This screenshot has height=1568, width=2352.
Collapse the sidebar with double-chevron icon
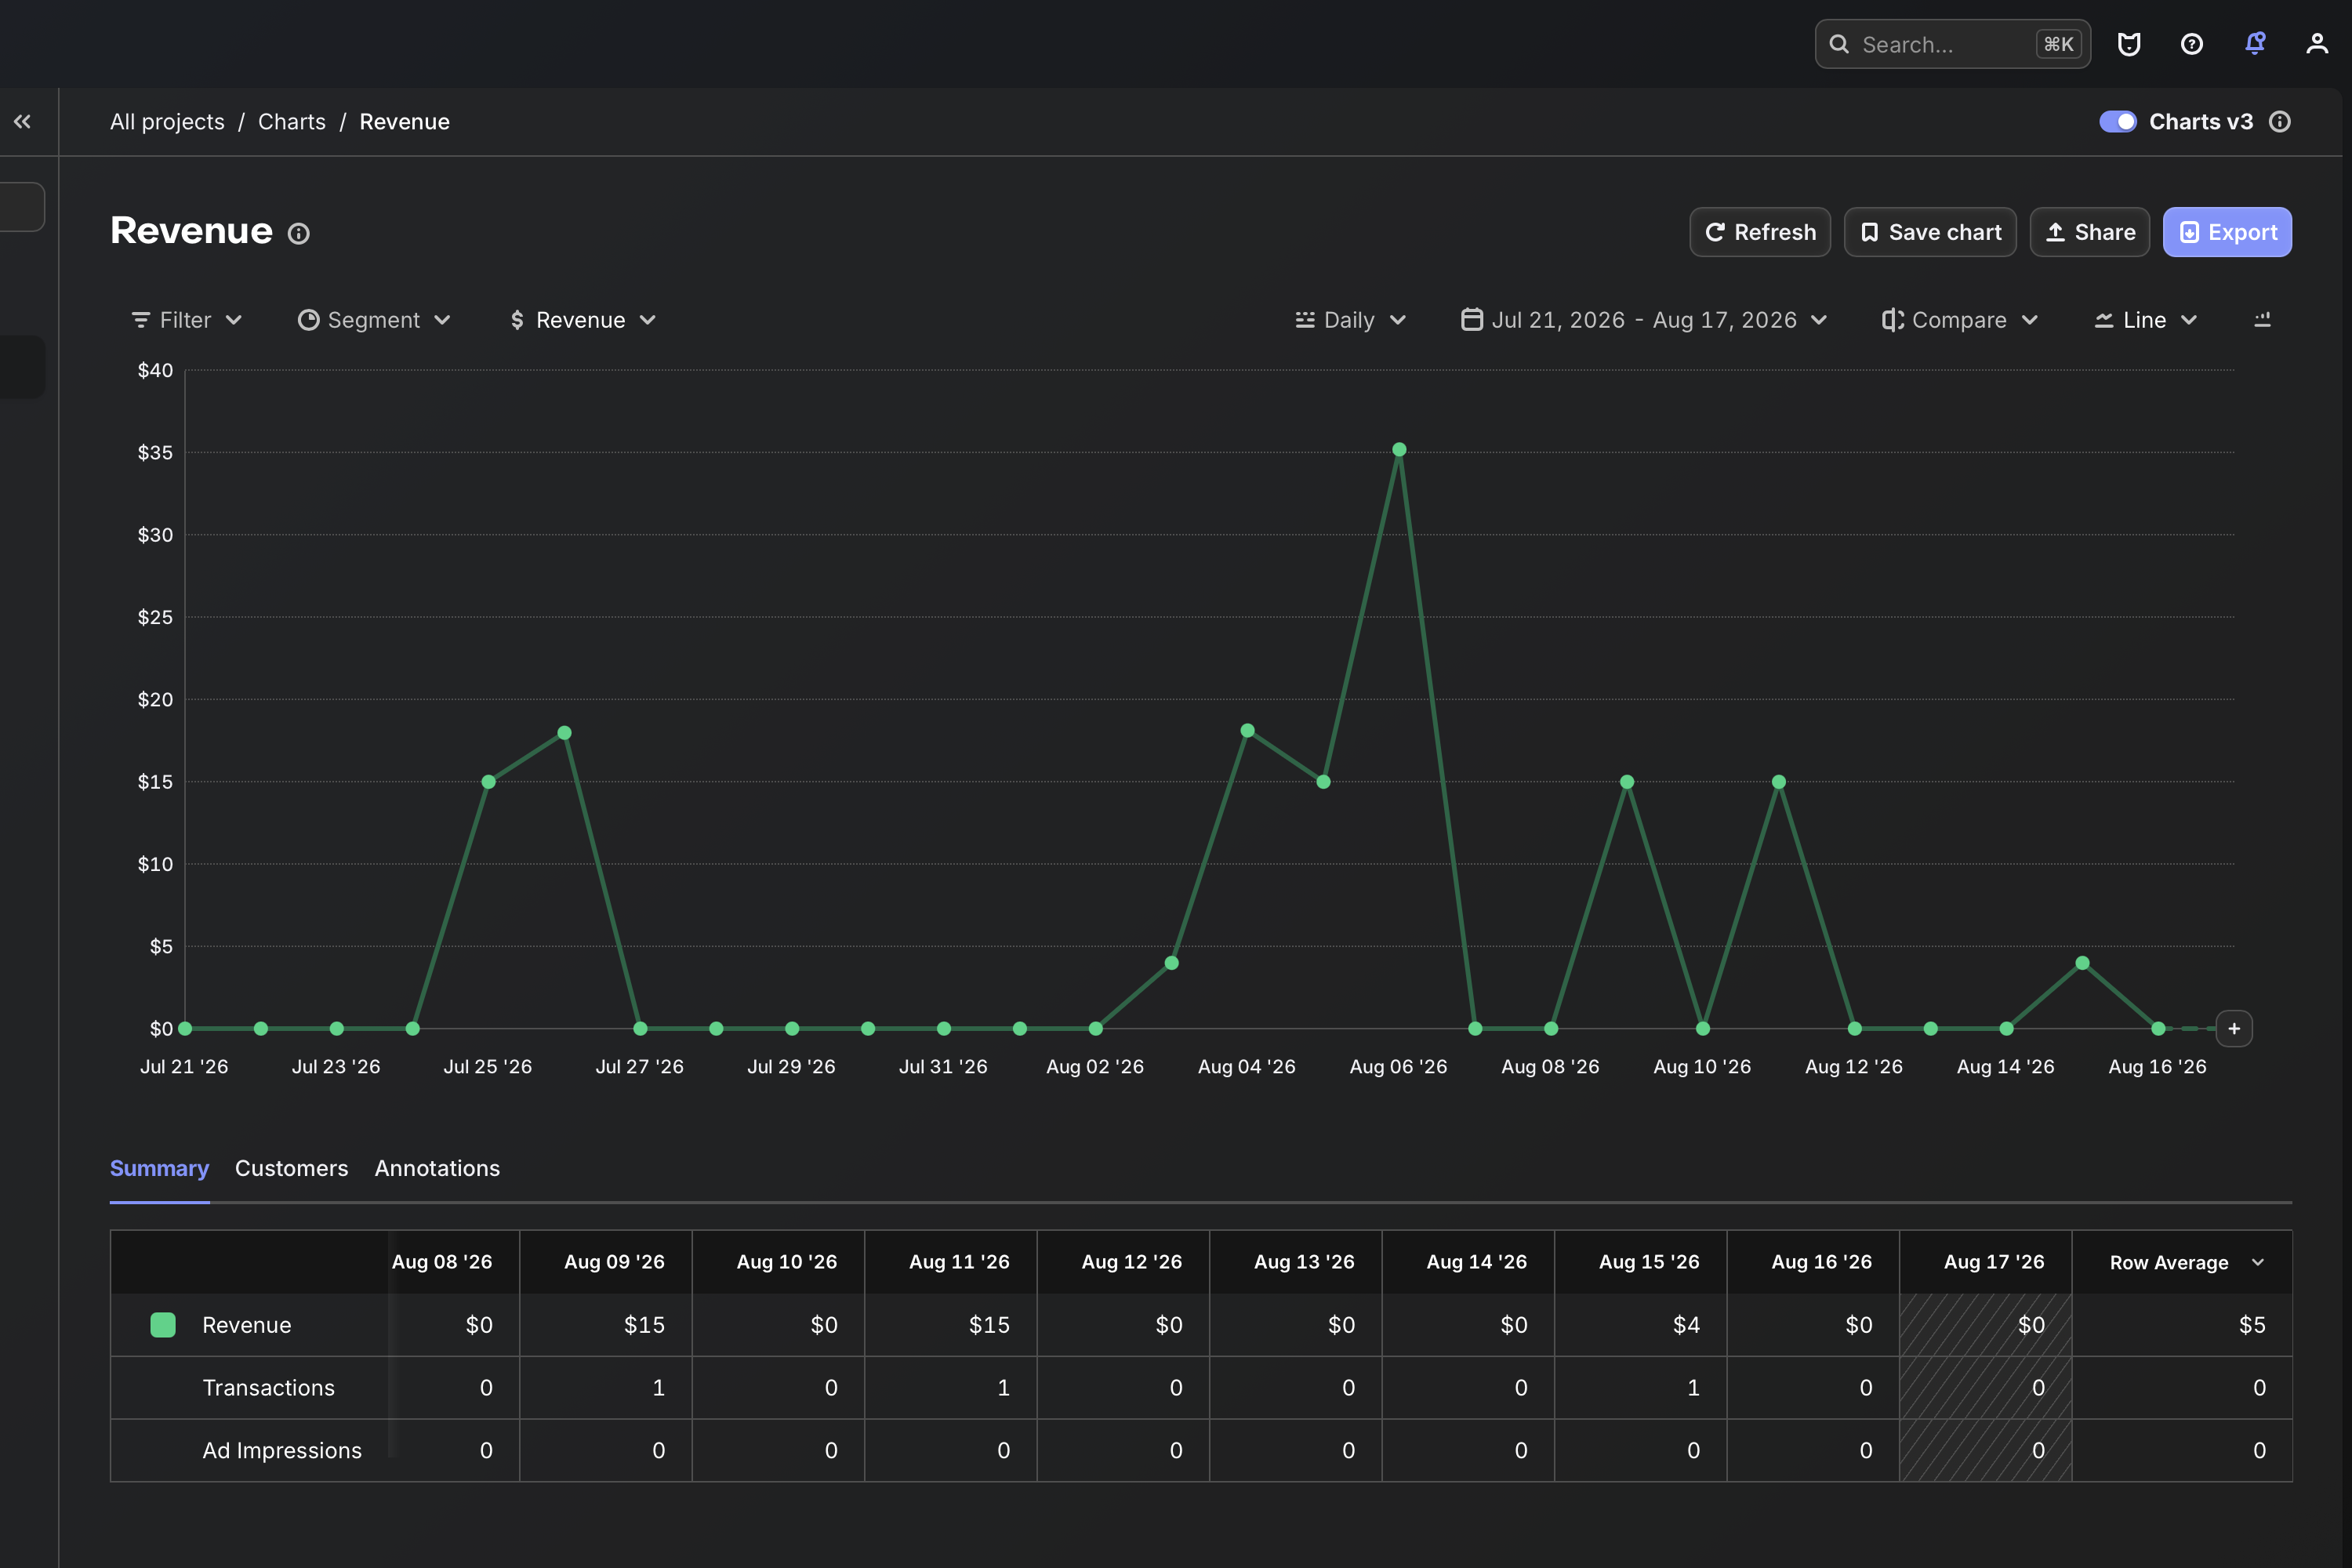tap(22, 122)
